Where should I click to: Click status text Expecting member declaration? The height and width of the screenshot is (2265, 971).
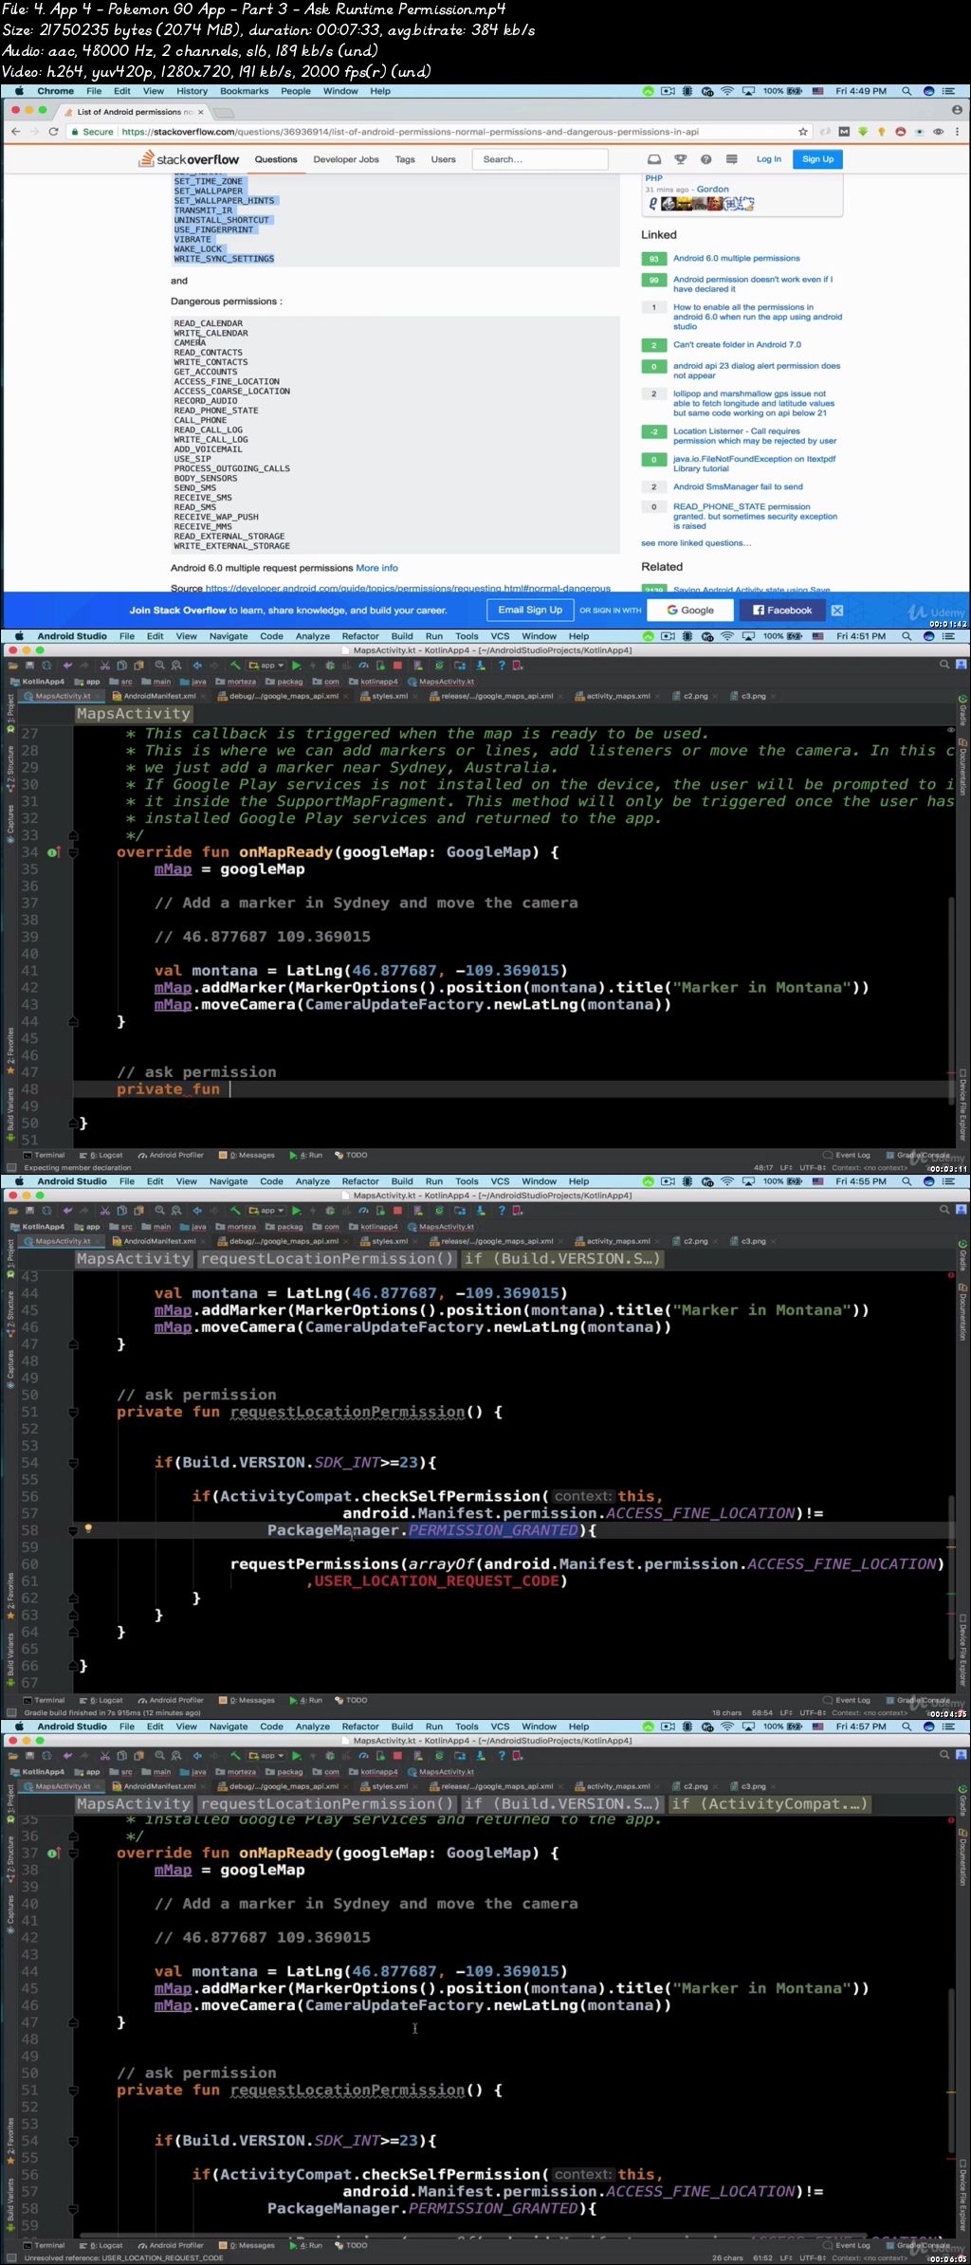point(78,1167)
